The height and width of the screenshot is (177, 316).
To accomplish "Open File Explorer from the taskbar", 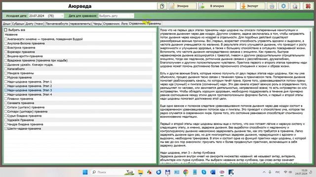I will point(140,172).
